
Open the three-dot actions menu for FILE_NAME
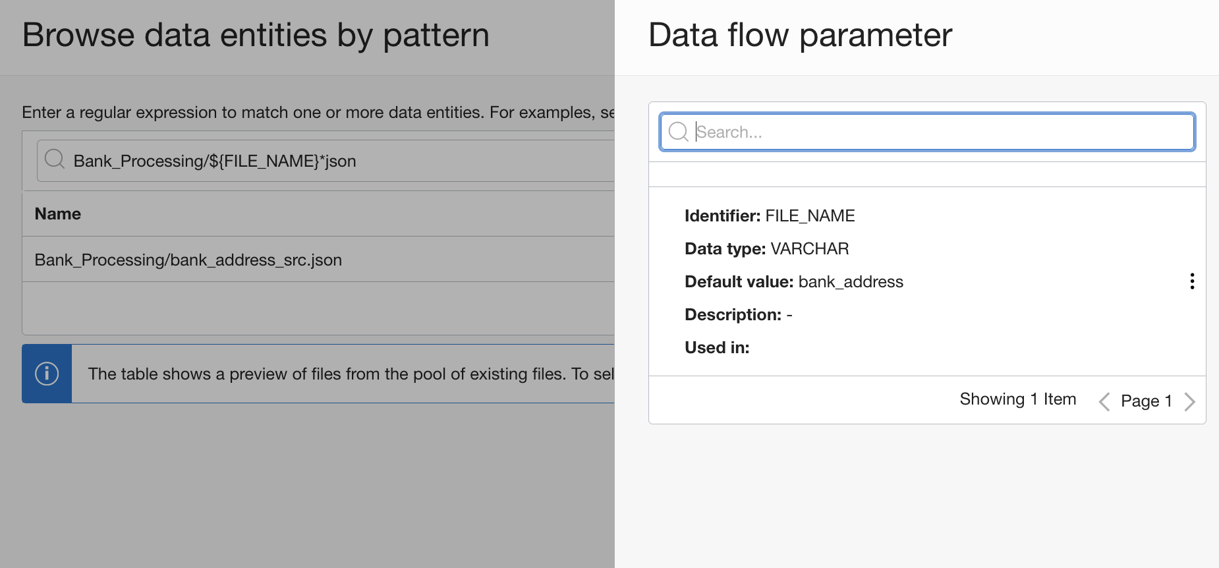tap(1192, 281)
